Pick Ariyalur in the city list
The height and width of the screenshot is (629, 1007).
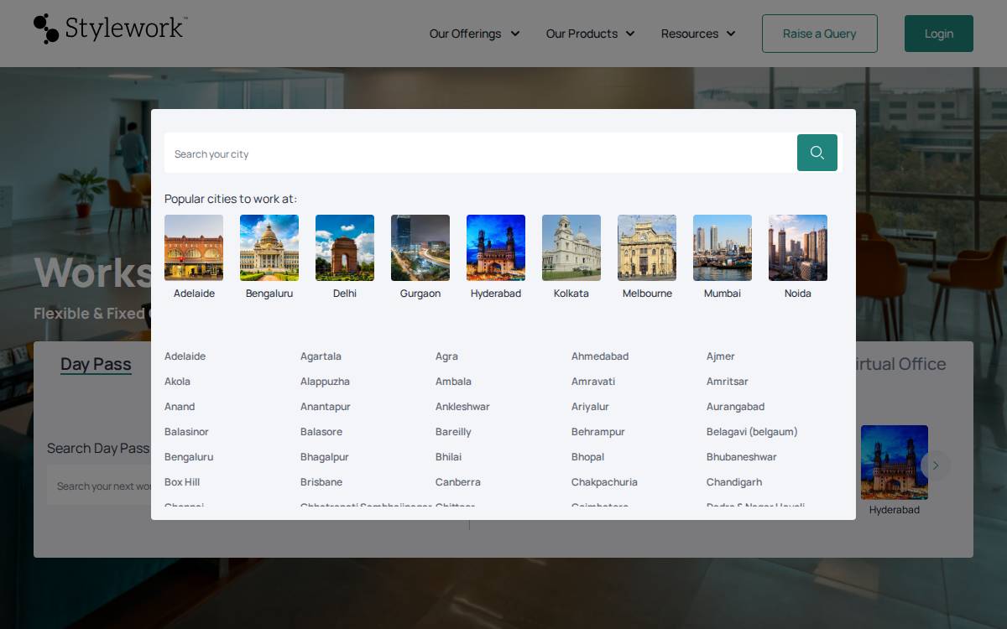[590, 407]
